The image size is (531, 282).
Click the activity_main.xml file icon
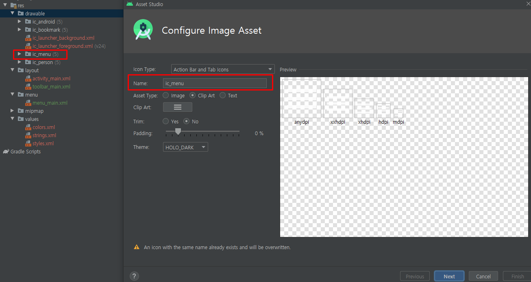28,78
